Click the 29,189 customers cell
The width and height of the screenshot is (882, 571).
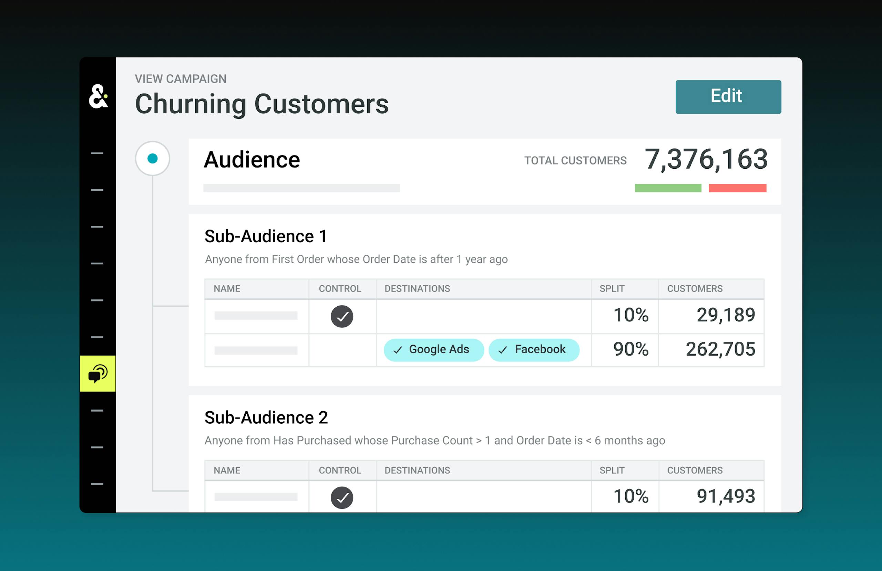[x=726, y=315]
